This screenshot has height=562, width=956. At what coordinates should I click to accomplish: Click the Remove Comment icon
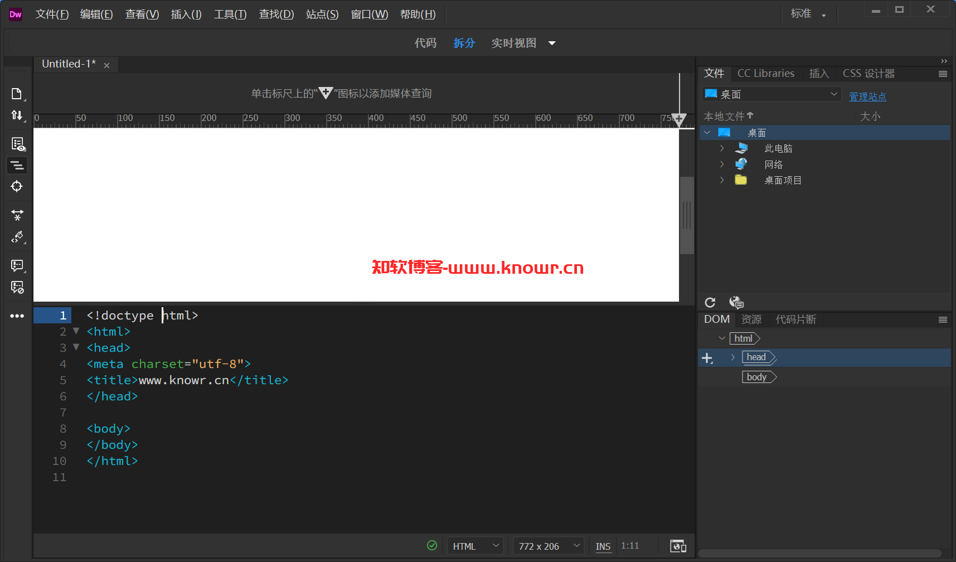[17, 287]
